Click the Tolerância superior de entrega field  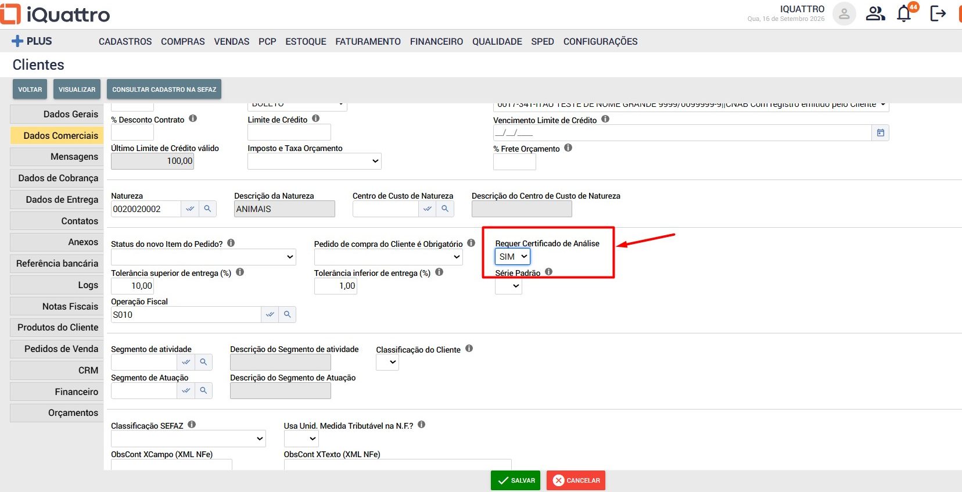tap(132, 286)
